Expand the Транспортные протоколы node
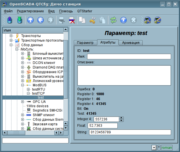 coord(11,40)
